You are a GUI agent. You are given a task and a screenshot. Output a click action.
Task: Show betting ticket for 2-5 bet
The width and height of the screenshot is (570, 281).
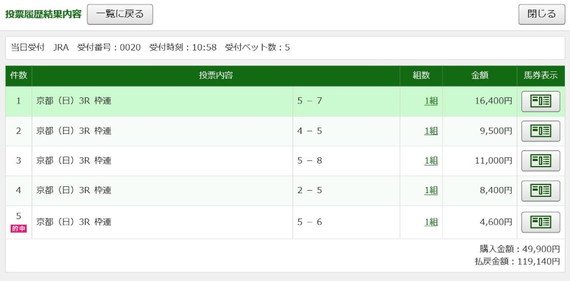541,190
